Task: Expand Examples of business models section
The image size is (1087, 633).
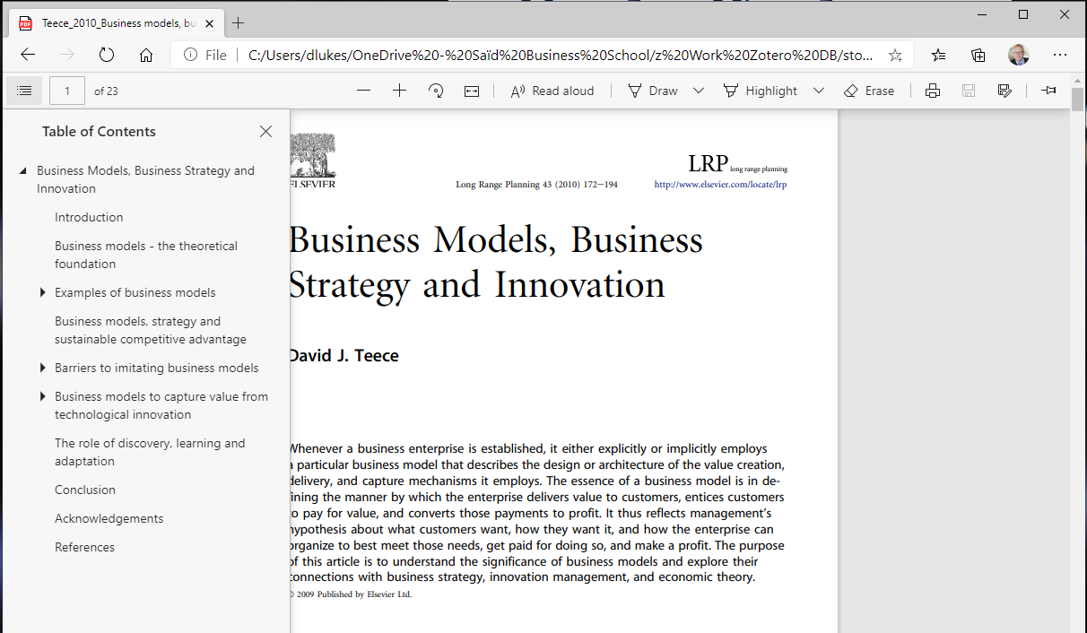Action: [x=42, y=292]
